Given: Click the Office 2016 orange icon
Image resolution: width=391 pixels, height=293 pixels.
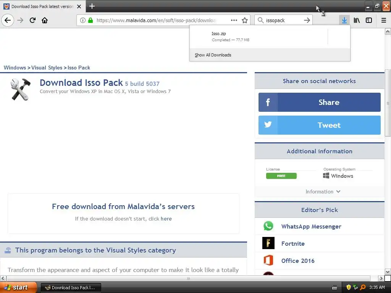Looking at the screenshot, I should (268, 260).
